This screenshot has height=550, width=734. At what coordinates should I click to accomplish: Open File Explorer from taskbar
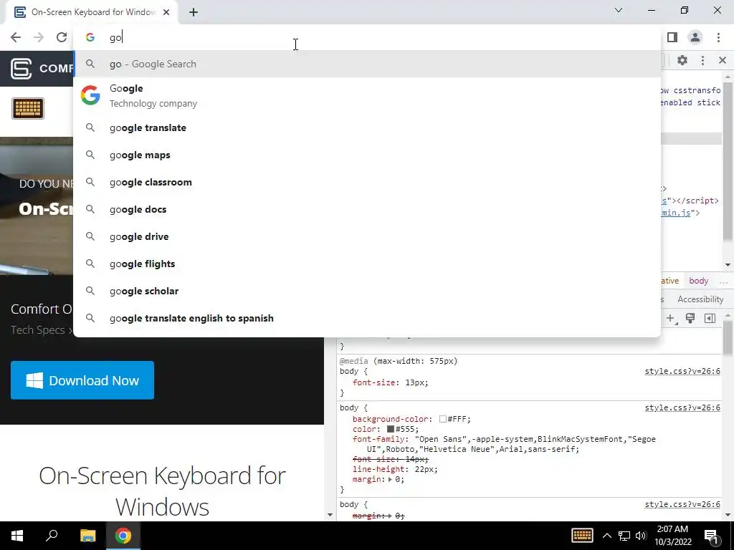pyautogui.click(x=87, y=536)
